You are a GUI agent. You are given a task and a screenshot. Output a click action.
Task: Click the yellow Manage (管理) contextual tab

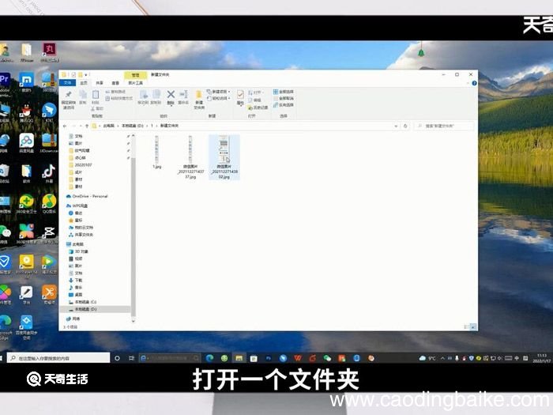(x=135, y=75)
